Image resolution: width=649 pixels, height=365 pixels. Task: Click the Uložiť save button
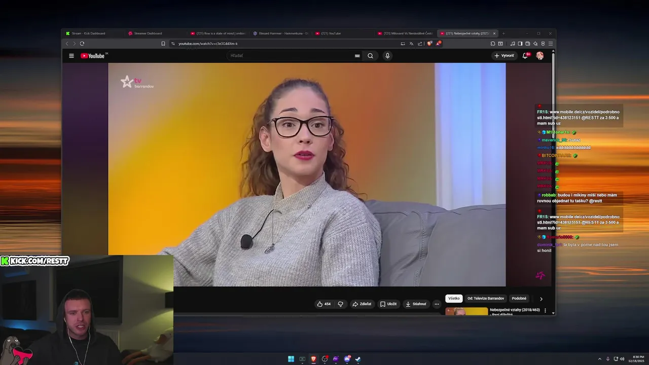pyautogui.click(x=388, y=304)
